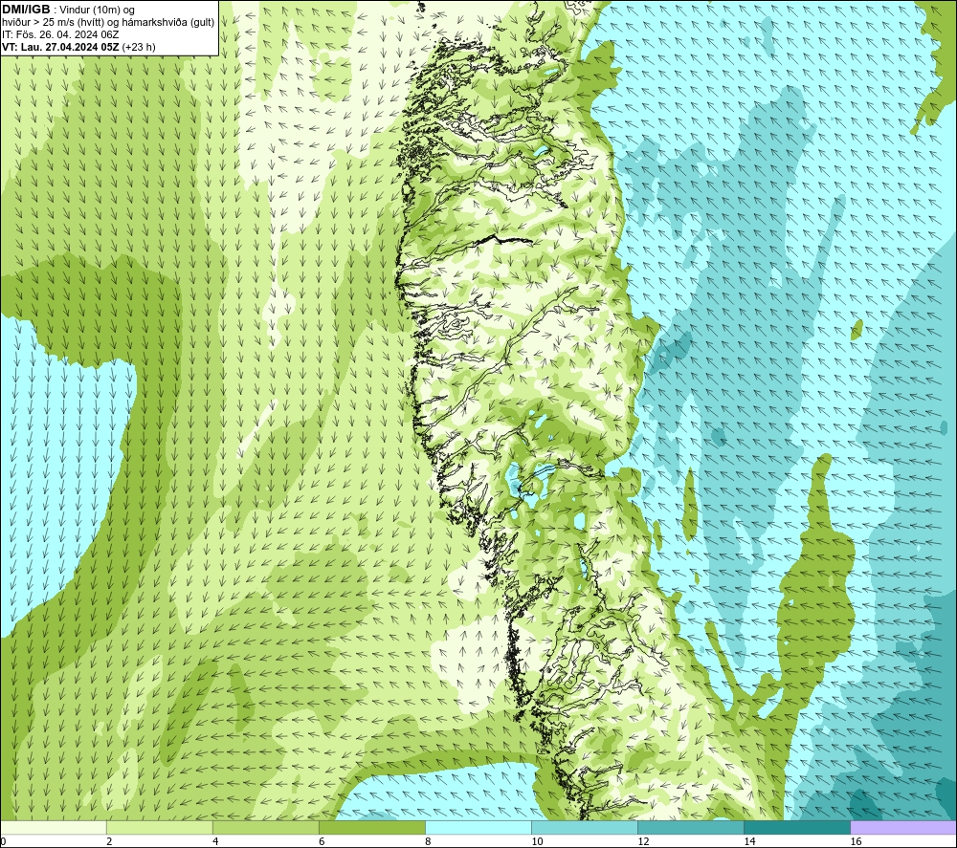Select the pale cream 0–2 m/s scale swatch
The image size is (957, 848).
point(53,827)
